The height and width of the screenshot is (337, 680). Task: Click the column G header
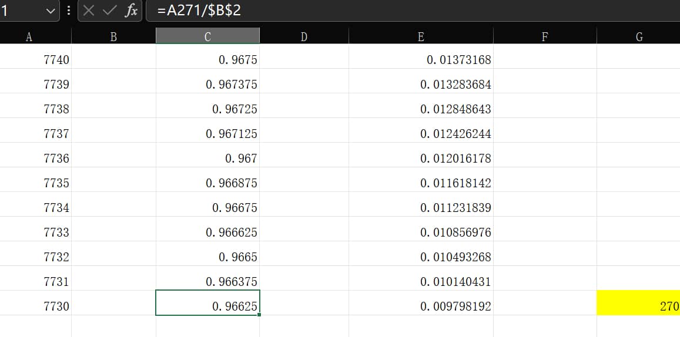[x=639, y=37]
